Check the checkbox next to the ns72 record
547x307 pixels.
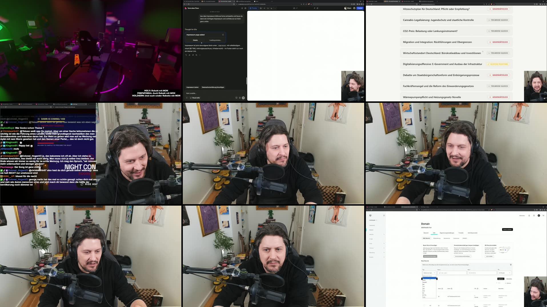tap(424, 305)
